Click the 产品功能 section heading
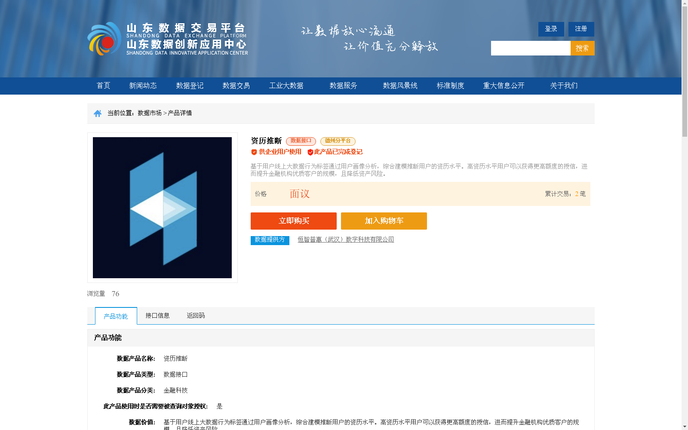Image resolution: width=688 pixels, height=430 pixels. 108,338
